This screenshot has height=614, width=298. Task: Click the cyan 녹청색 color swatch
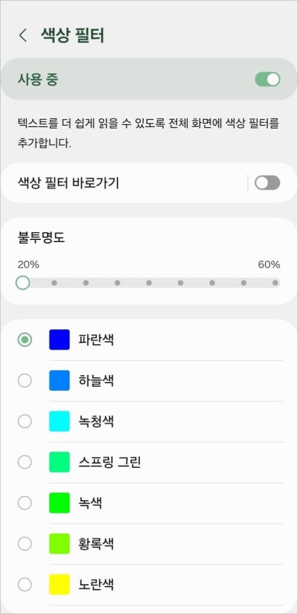(59, 422)
